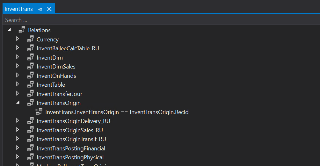This screenshot has width=320, height=166.
Task: Expand the InventDimSales node
Action: pyautogui.click(x=18, y=67)
